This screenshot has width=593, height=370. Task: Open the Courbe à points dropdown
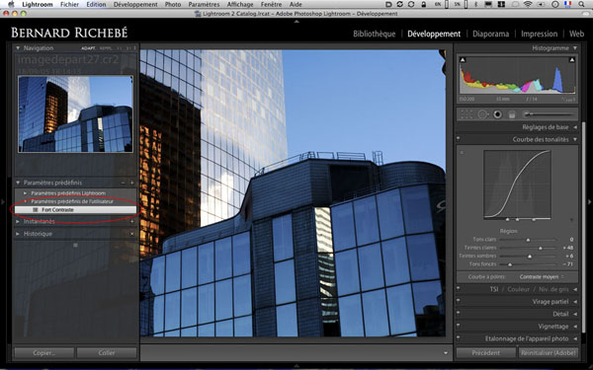point(542,276)
